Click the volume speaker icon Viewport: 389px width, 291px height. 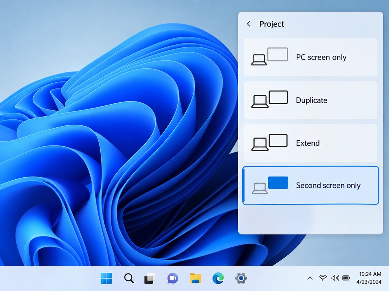tap(335, 278)
